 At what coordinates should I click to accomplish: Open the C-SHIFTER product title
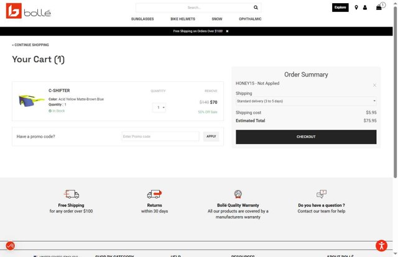point(59,91)
